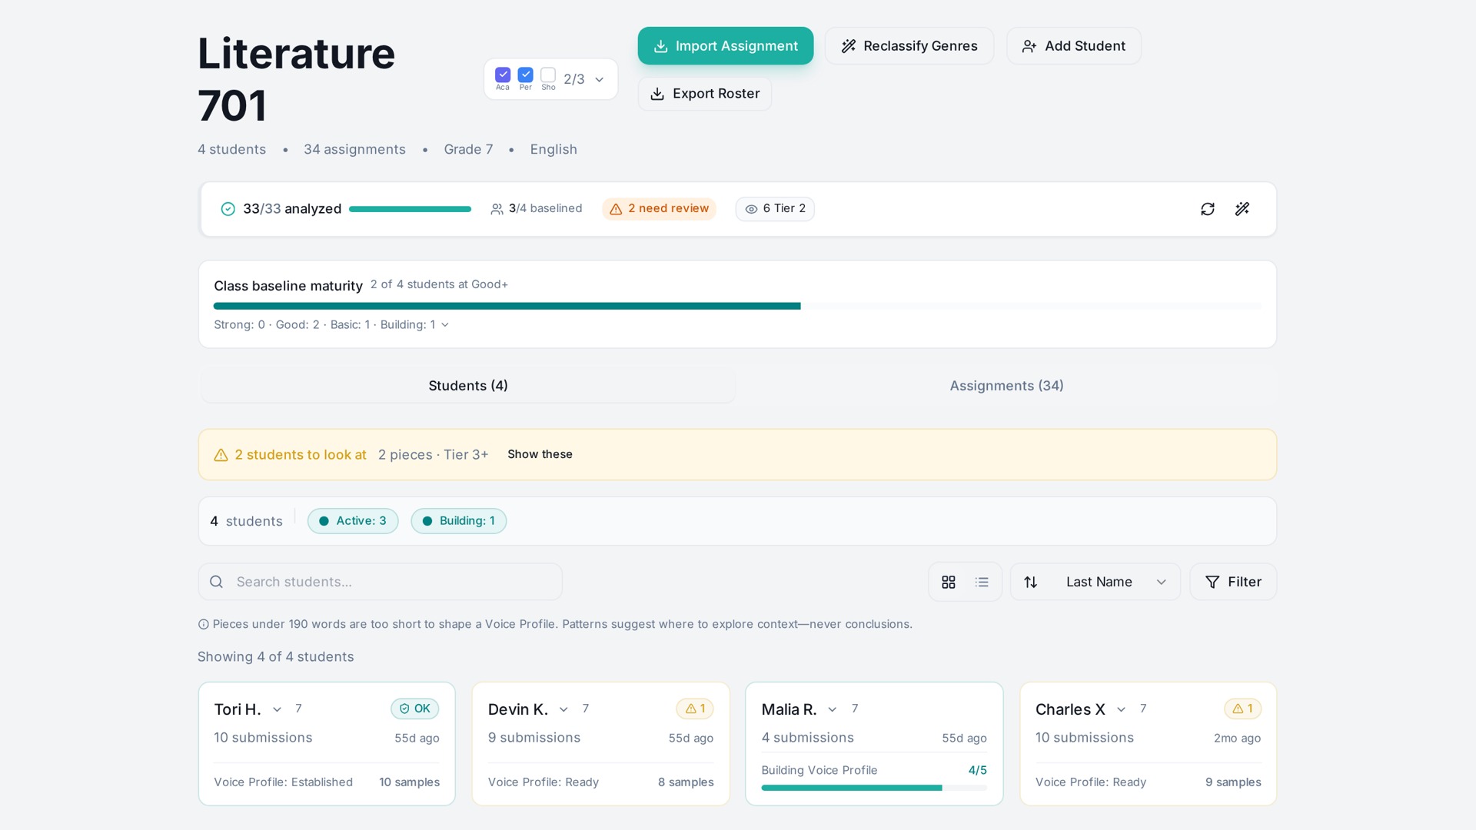Screen dimensions: 1476x830
Task: Click the Search students input field
Action: pos(380,583)
